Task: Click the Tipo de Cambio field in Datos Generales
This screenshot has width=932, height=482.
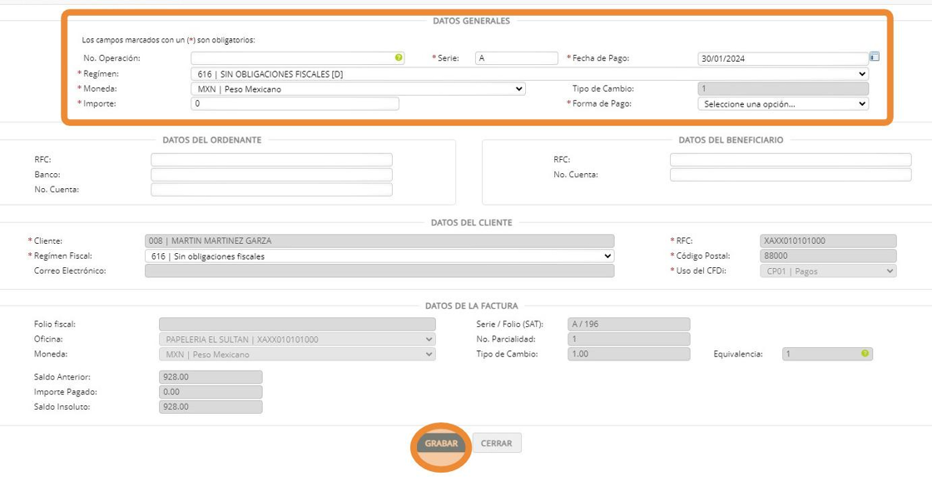Action: pos(783,89)
